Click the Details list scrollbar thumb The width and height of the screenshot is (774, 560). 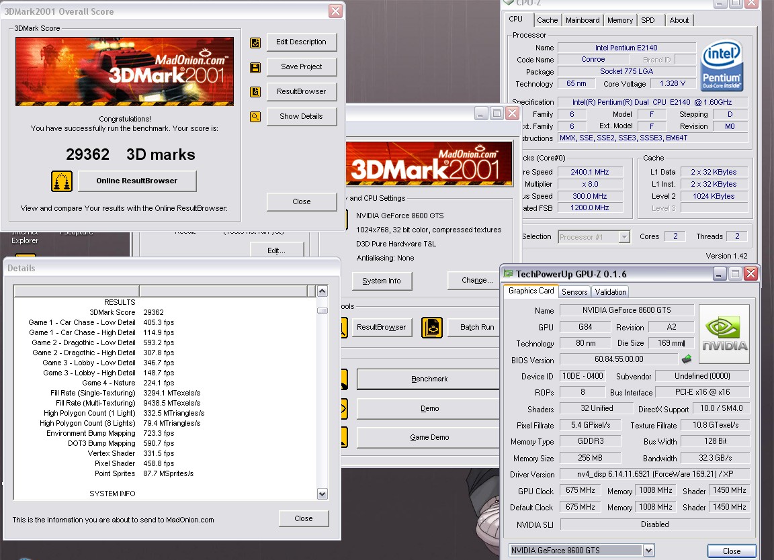(322, 311)
